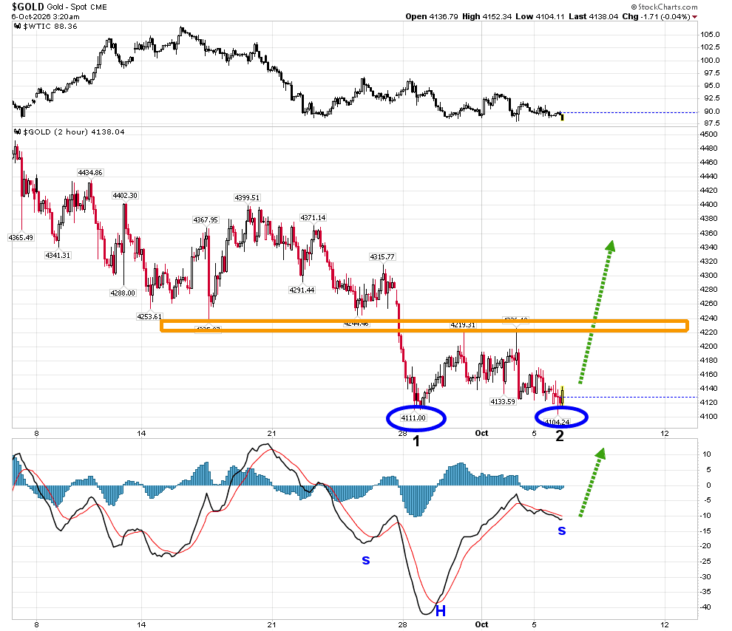Click the -40 tick on the MACD axis
732x631 pixels.
[705, 607]
